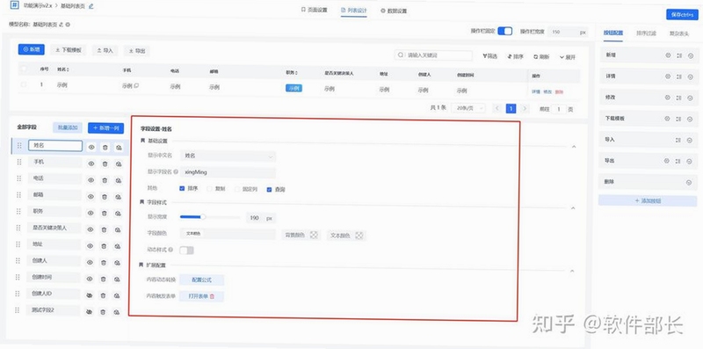Viewport: 703px width, 349px height.
Task: Uncheck the 排序 checkbox
Action: point(182,189)
